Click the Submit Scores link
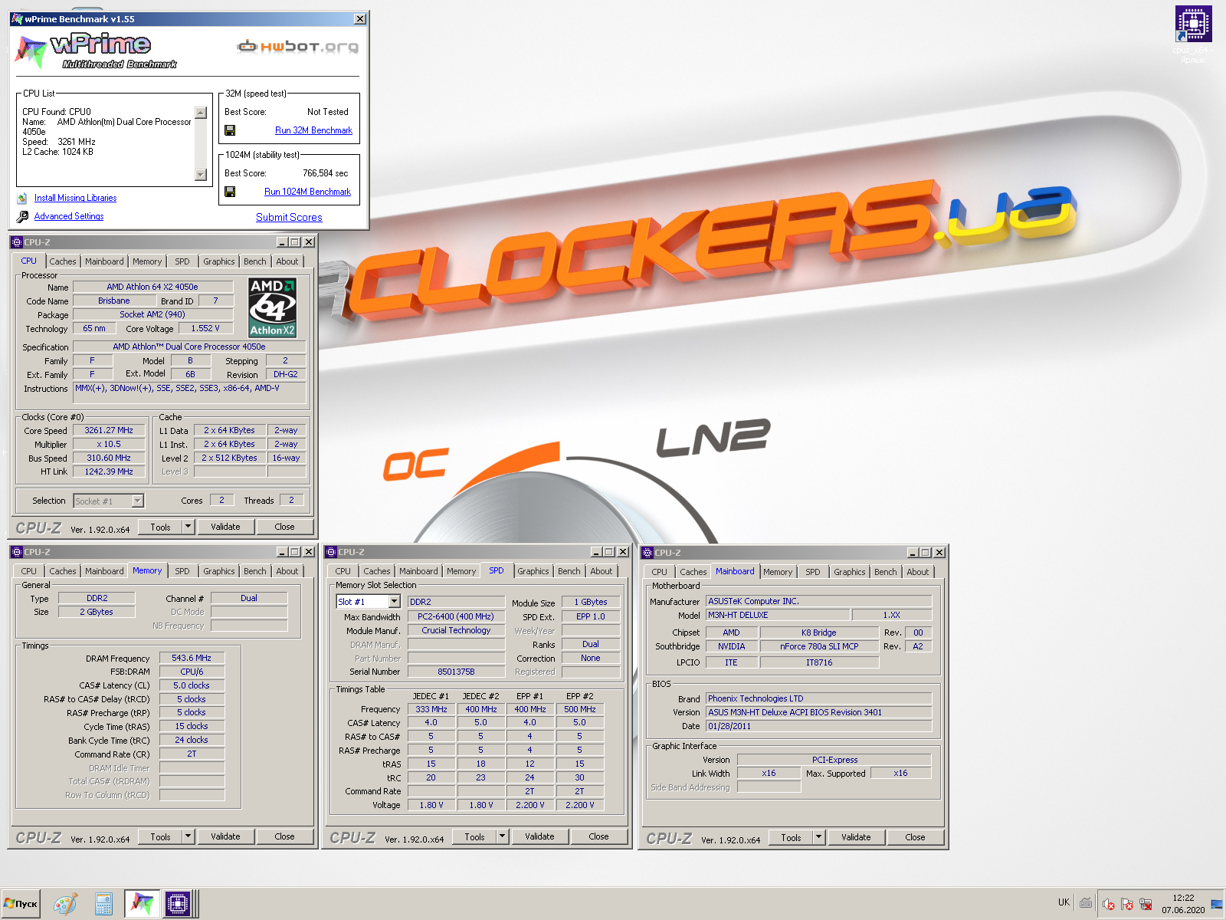1226x920 pixels. pos(289,217)
